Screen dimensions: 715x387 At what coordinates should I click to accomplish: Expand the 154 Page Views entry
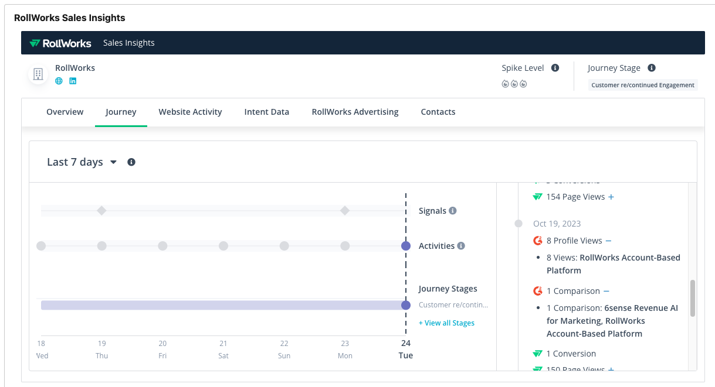(x=611, y=197)
